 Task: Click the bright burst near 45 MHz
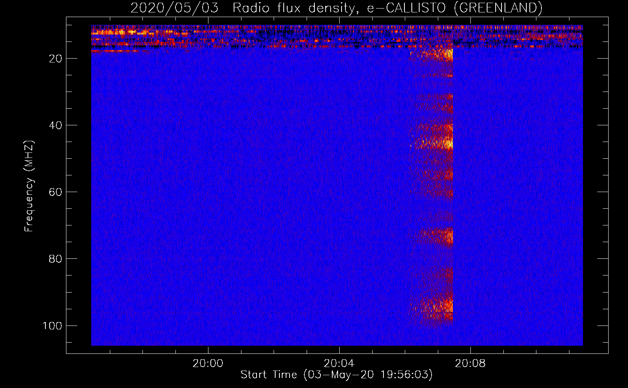[434, 143]
